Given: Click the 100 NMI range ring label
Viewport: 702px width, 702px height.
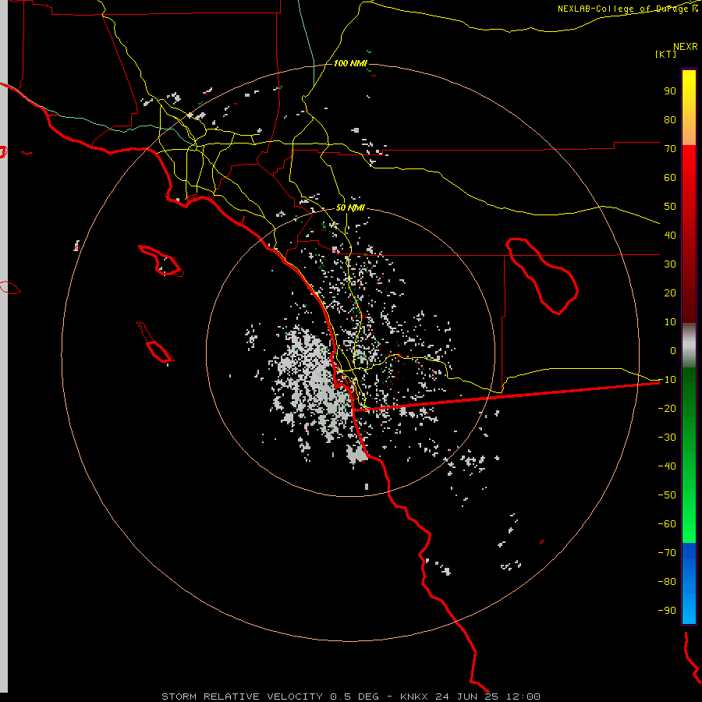Looking at the screenshot, I should 350,64.
